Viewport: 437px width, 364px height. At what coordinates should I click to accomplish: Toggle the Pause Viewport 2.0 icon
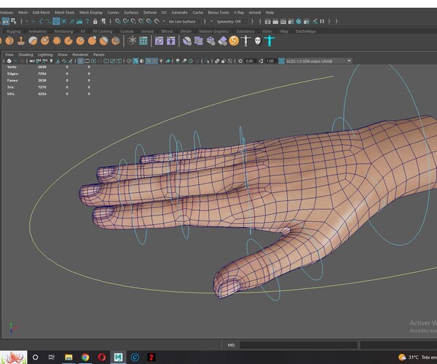pyautogui.click(x=322, y=21)
